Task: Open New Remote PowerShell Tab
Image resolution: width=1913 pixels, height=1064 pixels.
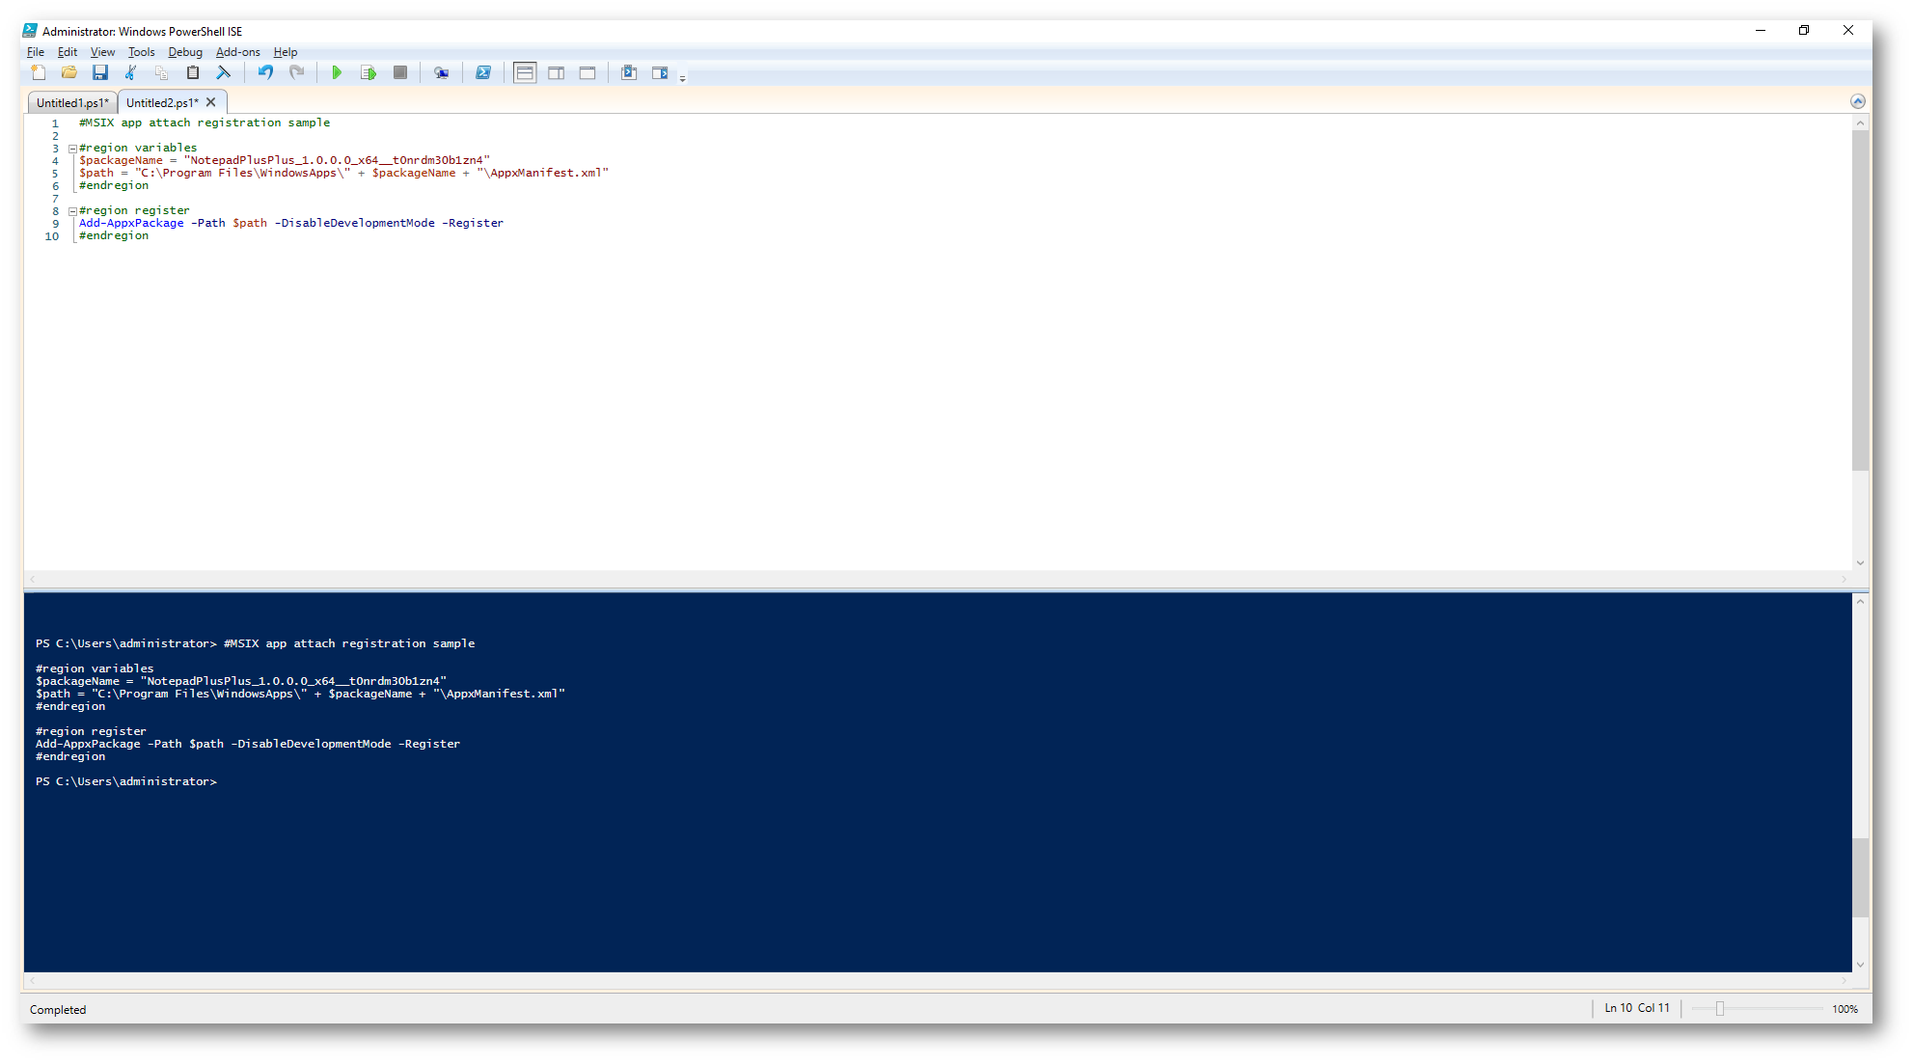Action: (441, 72)
